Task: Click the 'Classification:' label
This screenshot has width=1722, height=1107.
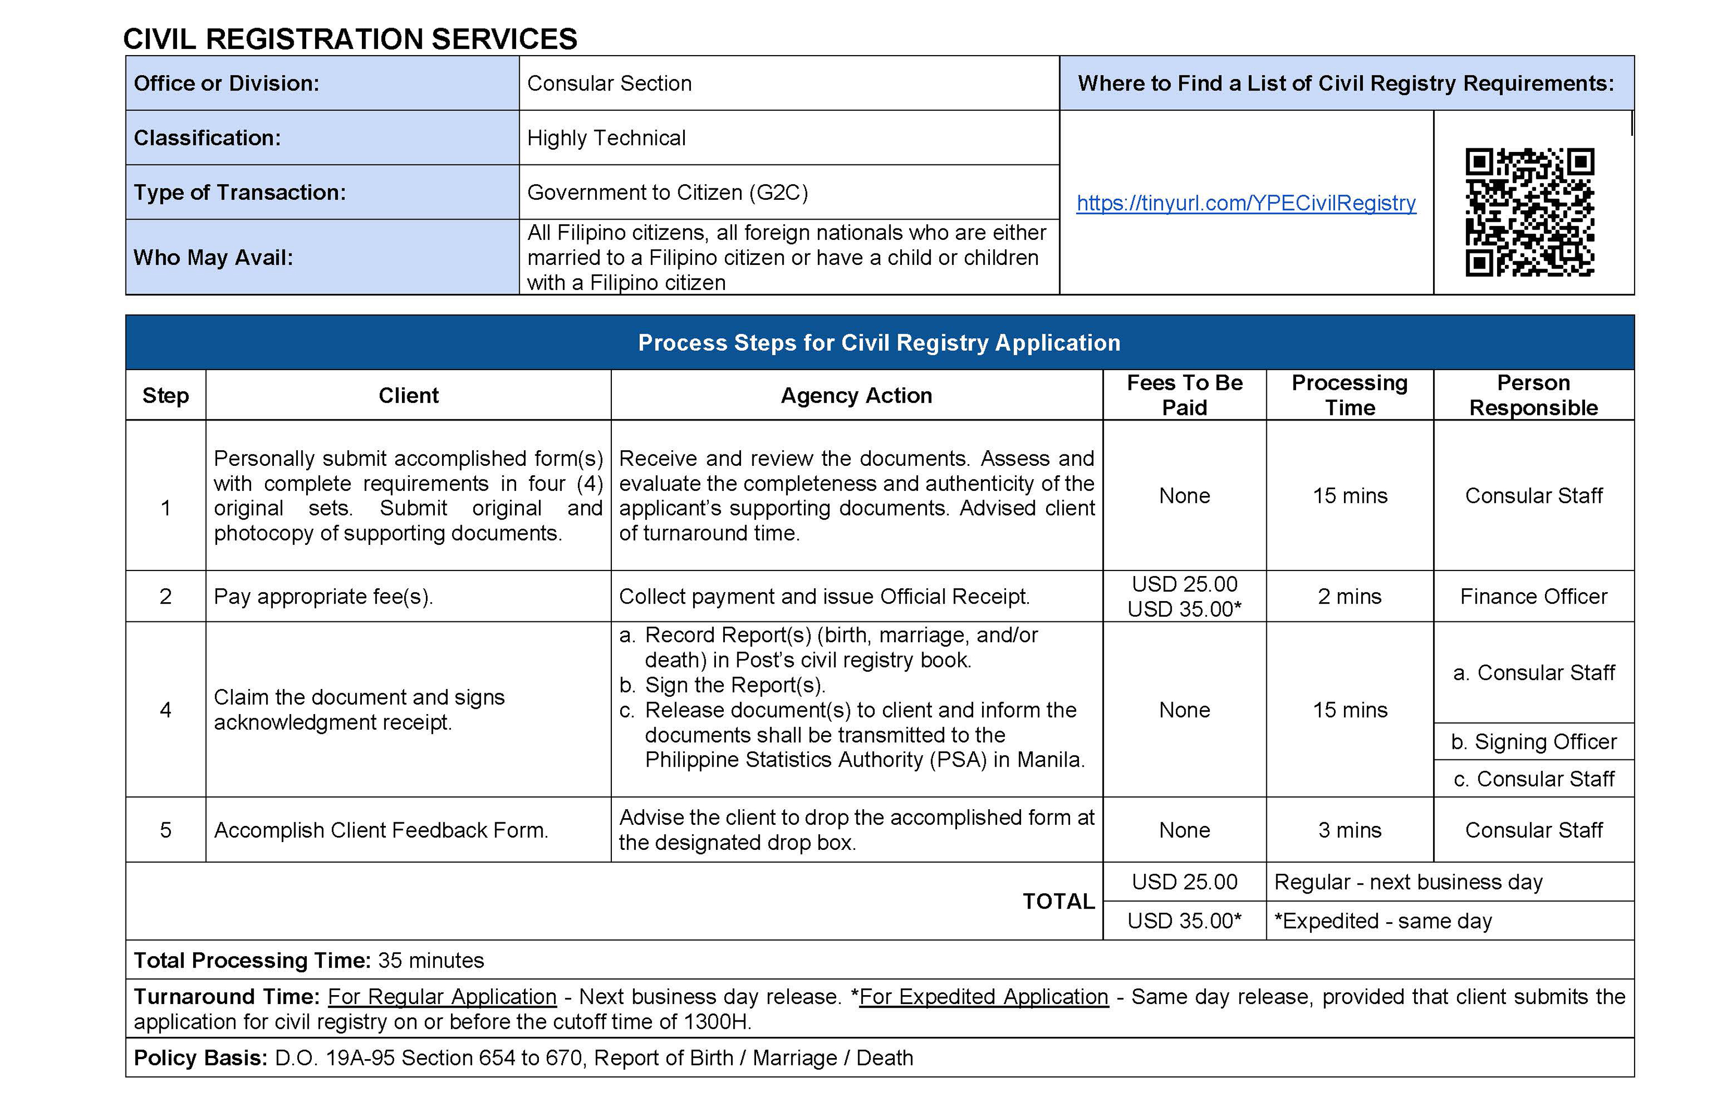Action: click(x=207, y=137)
